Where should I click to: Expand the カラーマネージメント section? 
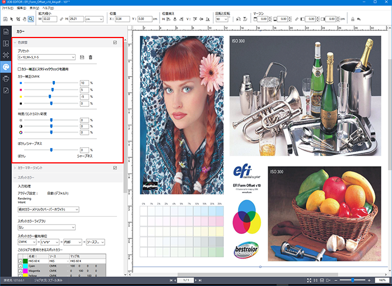coord(15,168)
